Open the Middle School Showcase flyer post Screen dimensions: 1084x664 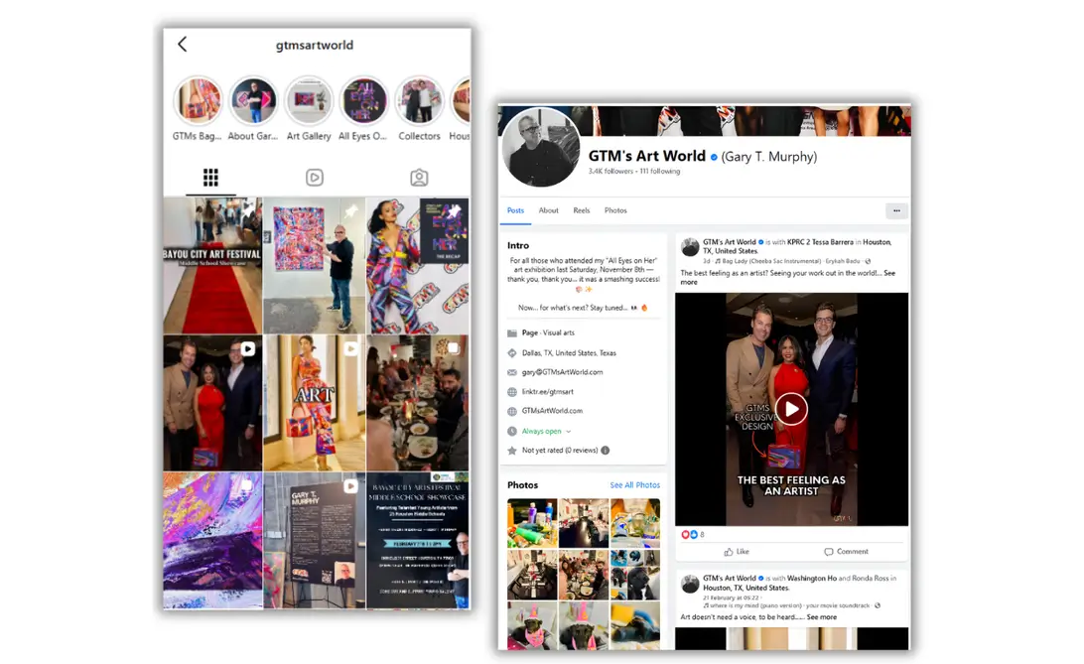point(418,540)
